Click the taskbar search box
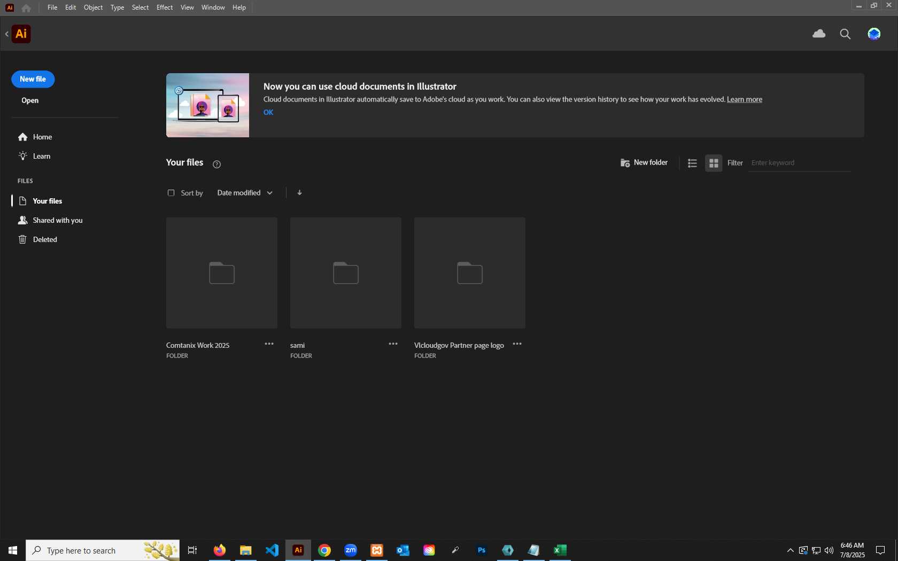 click(x=103, y=550)
